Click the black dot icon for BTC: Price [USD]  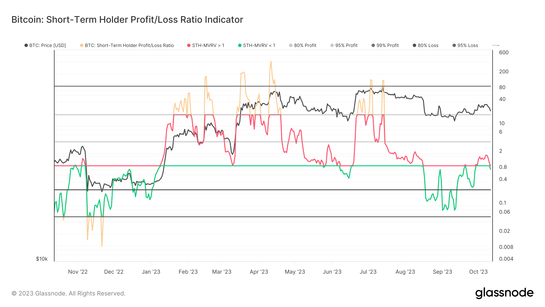26,45
